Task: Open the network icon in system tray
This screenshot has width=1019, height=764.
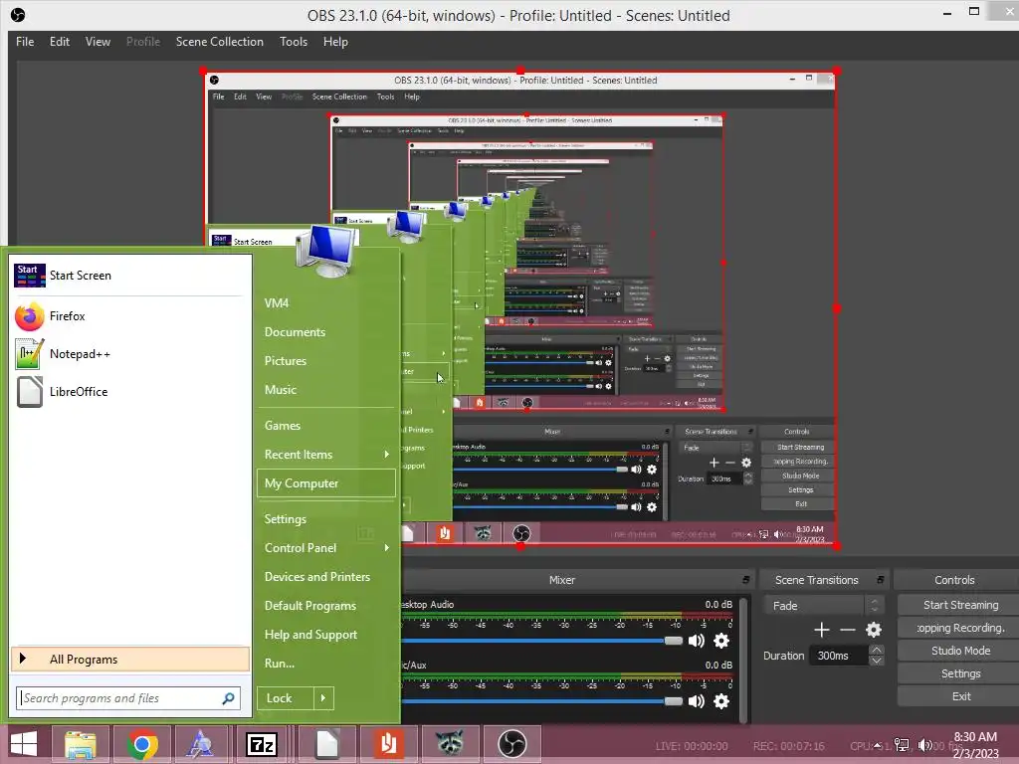Action: click(902, 745)
